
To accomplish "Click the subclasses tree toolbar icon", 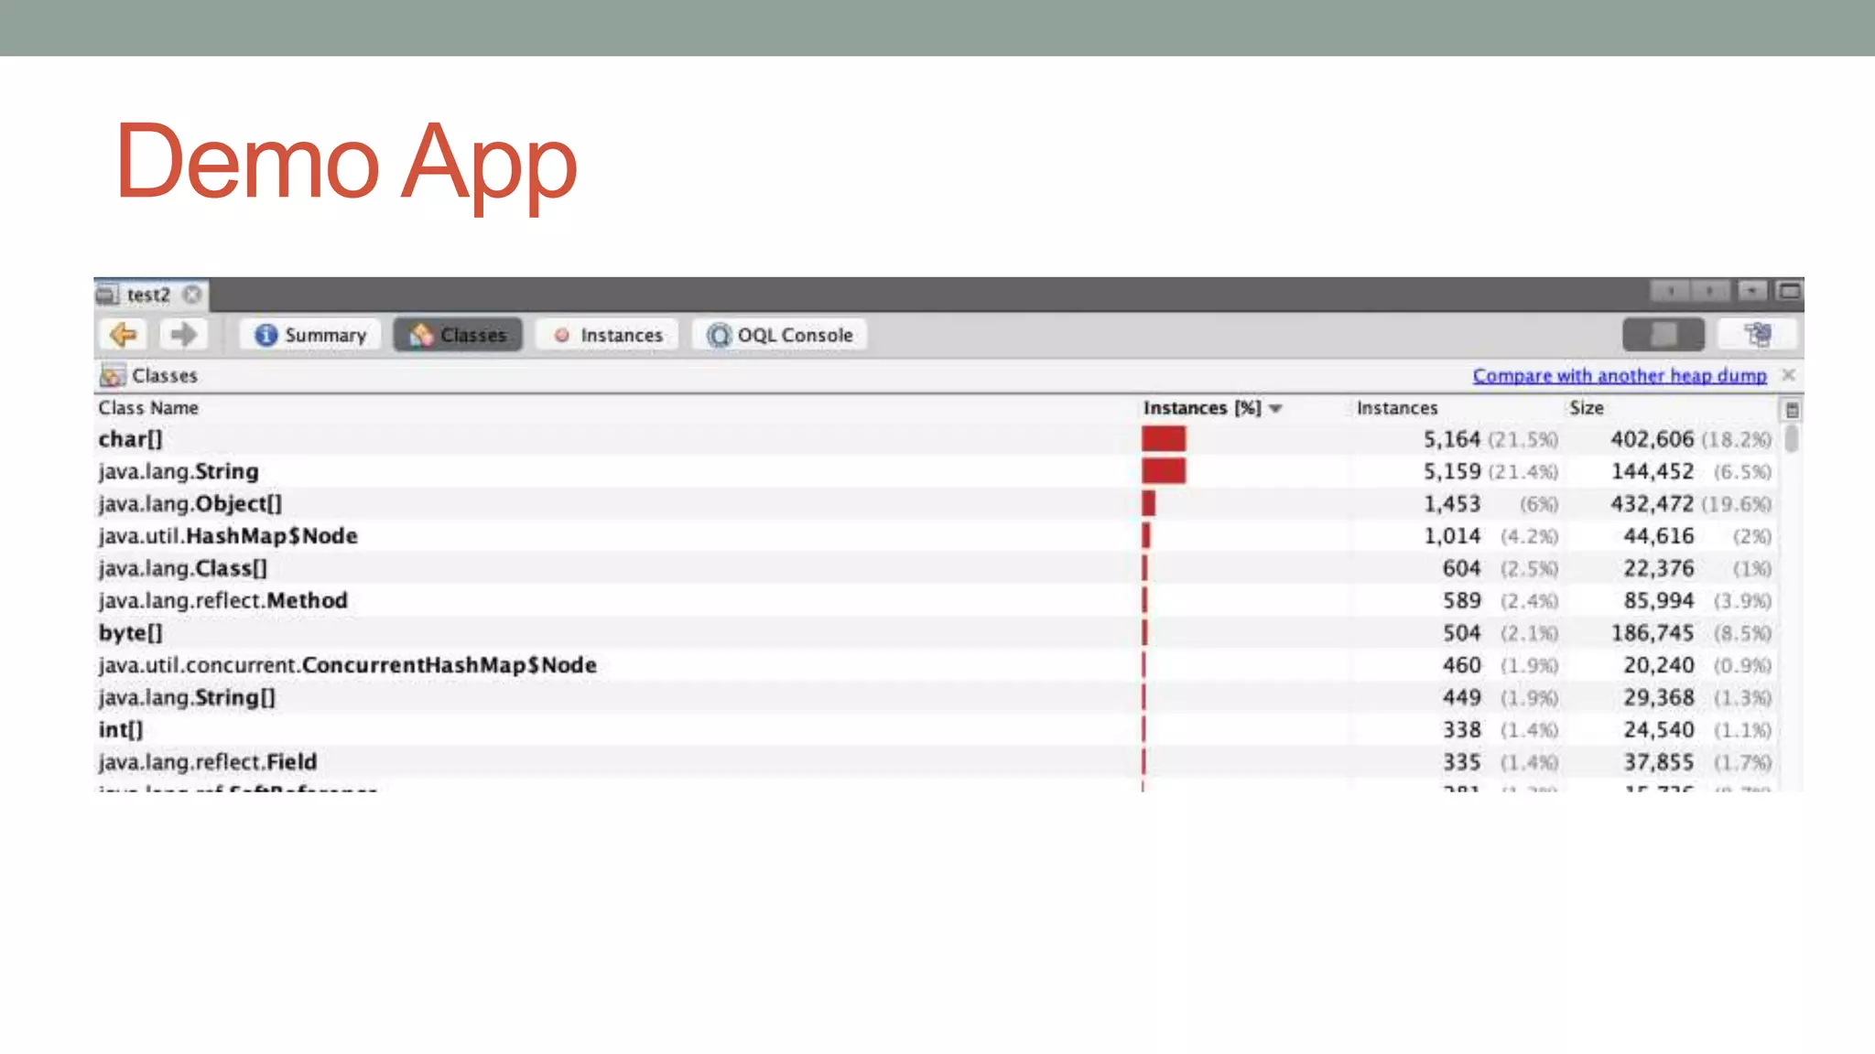I will point(1758,335).
